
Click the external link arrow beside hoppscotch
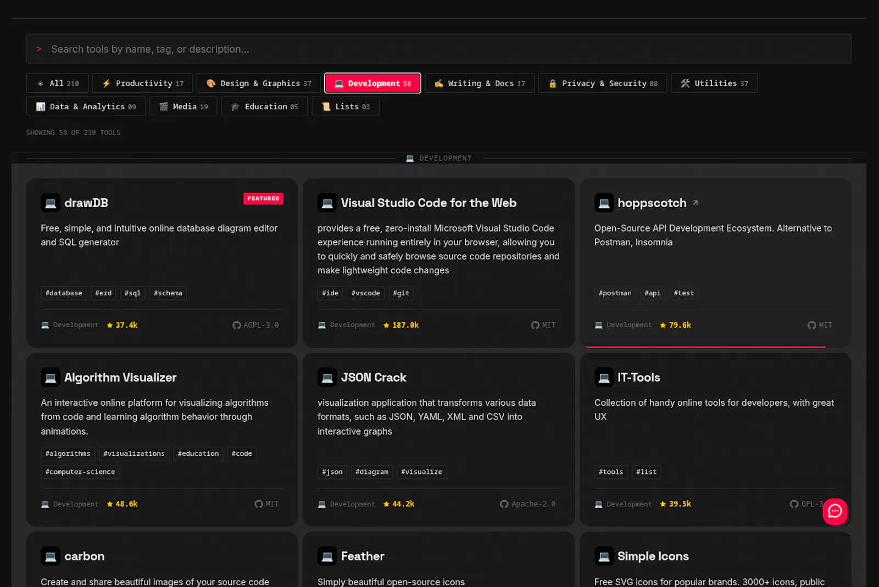pos(695,203)
